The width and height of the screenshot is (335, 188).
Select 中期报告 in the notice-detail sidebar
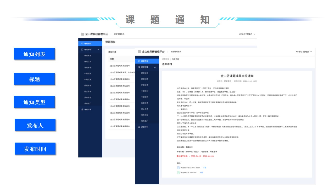tap(144, 91)
